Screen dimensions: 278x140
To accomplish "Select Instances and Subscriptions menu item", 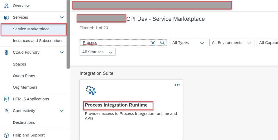I will [x=38, y=41].
